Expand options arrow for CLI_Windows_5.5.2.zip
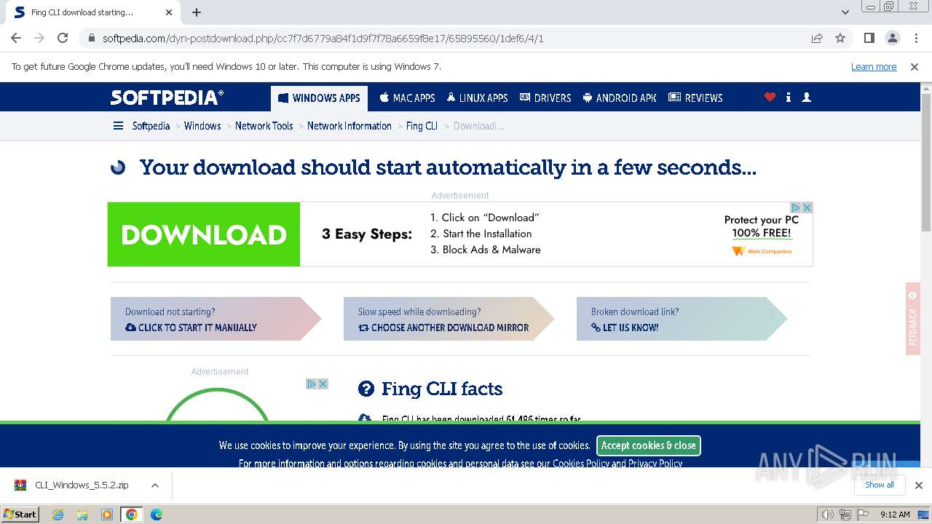 [154, 485]
